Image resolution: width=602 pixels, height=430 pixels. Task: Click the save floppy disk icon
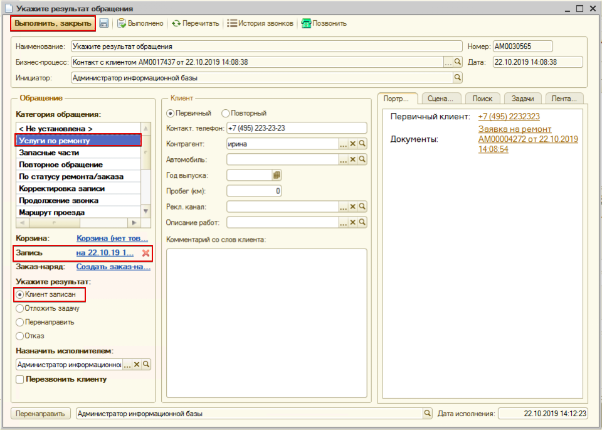[104, 23]
